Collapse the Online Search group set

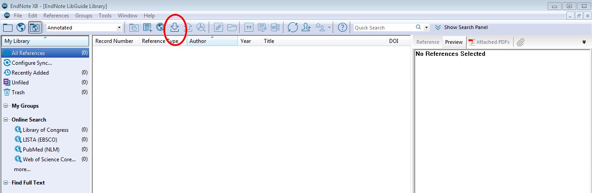pos(6,120)
